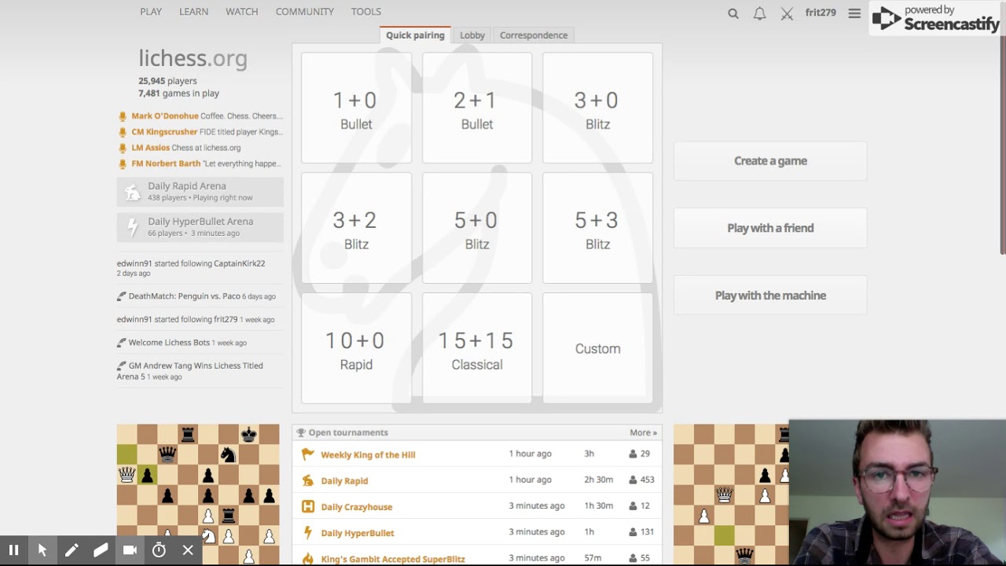Click the Daily HyperBullet Arena lightning icon

(133, 227)
